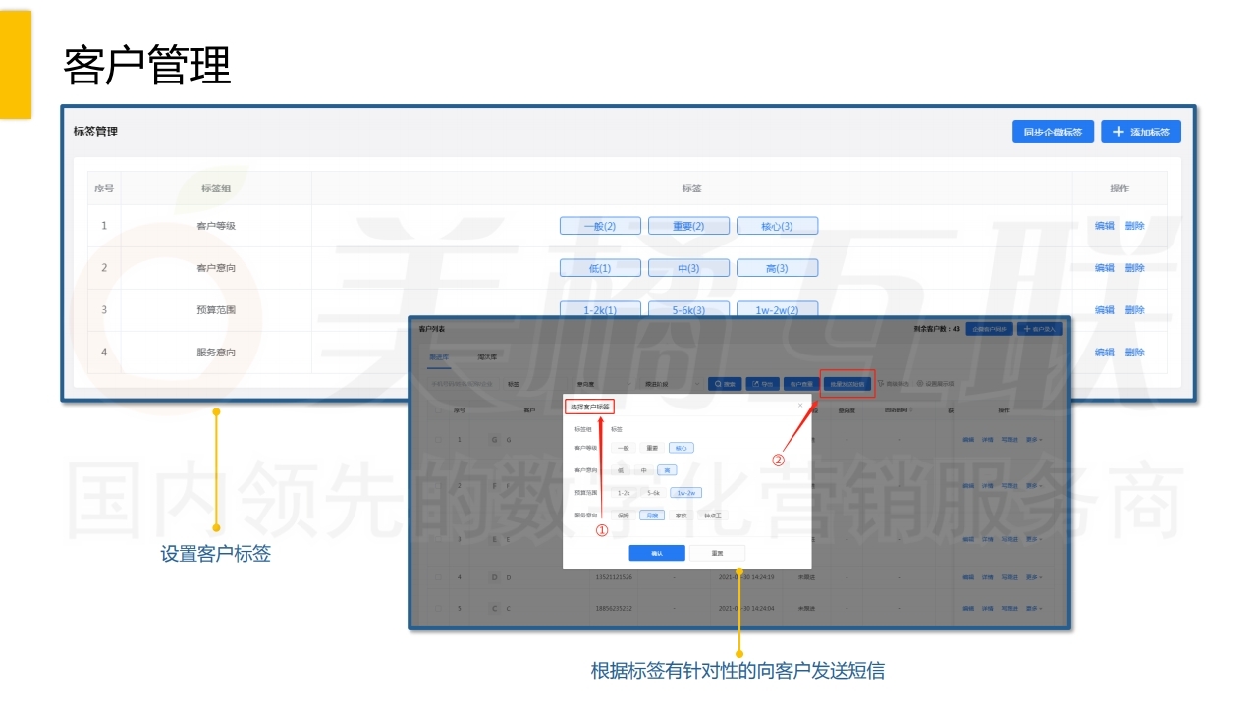The image size is (1257, 707).
Task: Toggle the 核心 tag in the dialog
Action: [681, 448]
